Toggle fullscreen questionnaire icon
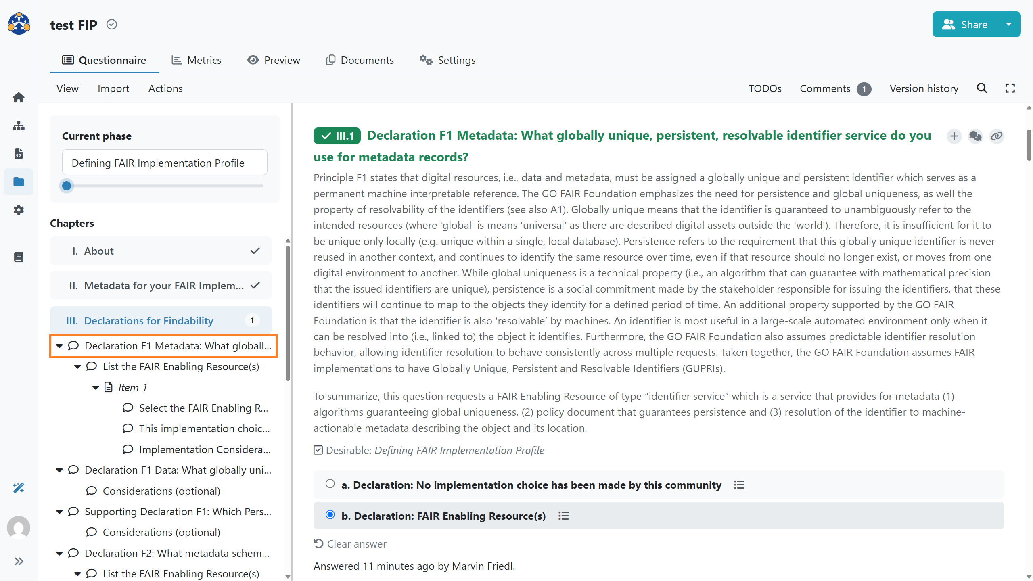This screenshot has width=1033, height=581. [x=1010, y=88]
